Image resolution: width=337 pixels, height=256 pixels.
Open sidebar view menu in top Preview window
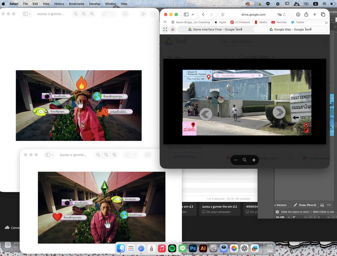(x=27, y=14)
